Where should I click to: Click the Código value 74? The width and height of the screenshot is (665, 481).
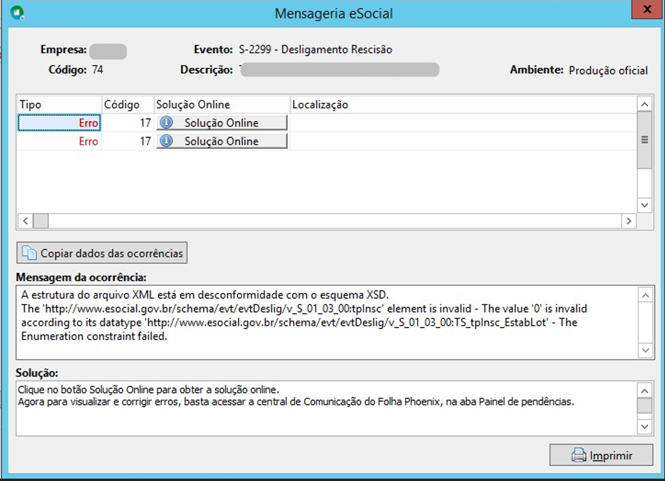click(x=98, y=70)
